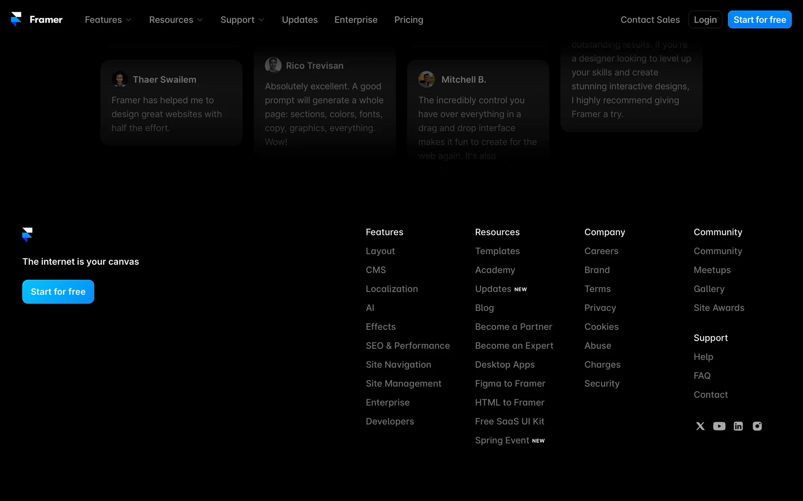Go to Updates in the top navigation
The width and height of the screenshot is (803, 501).
pyautogui.click(x=299, y=20)
